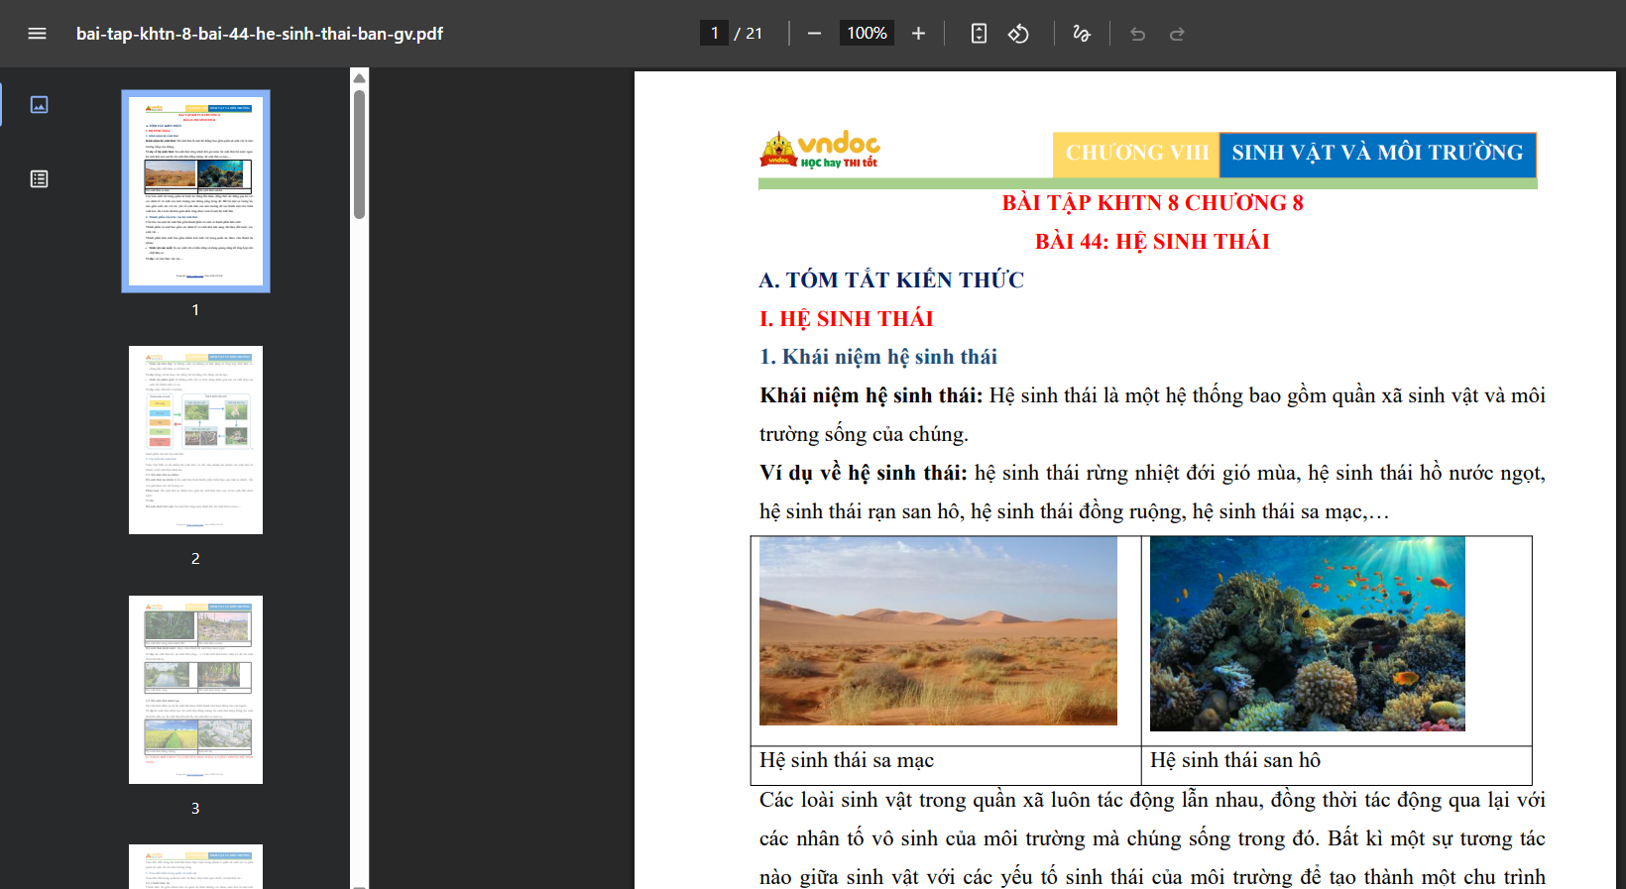Open page 1 thumbnail
Viewport: 1626px width, 889px height.
pos(195,191)
